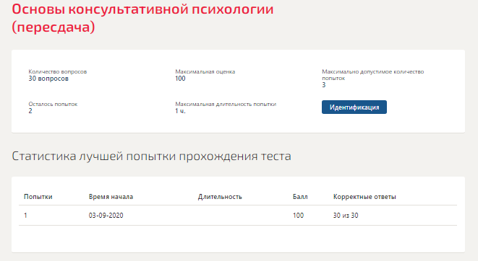The width and height of the screenshot is (478, 261).
Task: Click the 30 вопросов value
Action: click(48, 79)
